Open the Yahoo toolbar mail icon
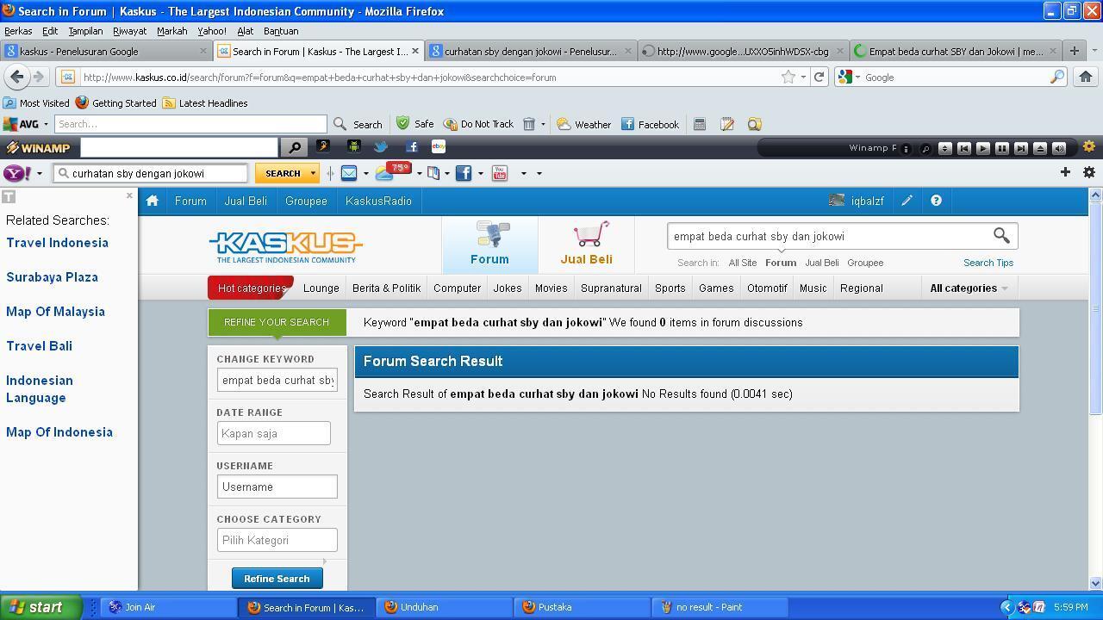1103x620 pixels. pos(349,173)
